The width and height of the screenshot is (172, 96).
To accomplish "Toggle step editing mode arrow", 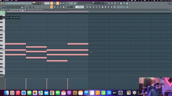I will pyautogui.click(x=55, y=7).
